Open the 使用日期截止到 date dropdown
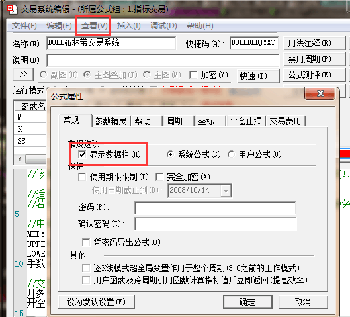Viewport: 350px width, 317px height. pyautogui.click(x=226, y=191)
